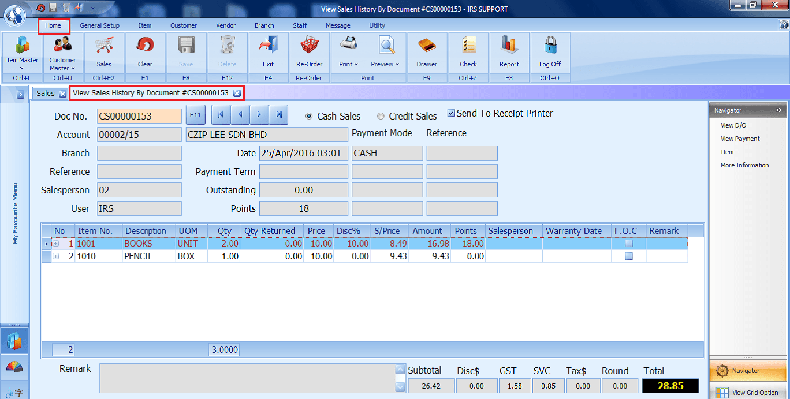The width and height of the screenshot is (790, 399).
Task: Expand row 2 PENCIL details
Action: point(56,256)
